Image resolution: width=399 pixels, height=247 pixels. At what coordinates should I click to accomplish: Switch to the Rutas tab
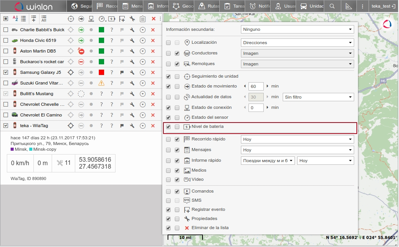[x=207, y=6]
